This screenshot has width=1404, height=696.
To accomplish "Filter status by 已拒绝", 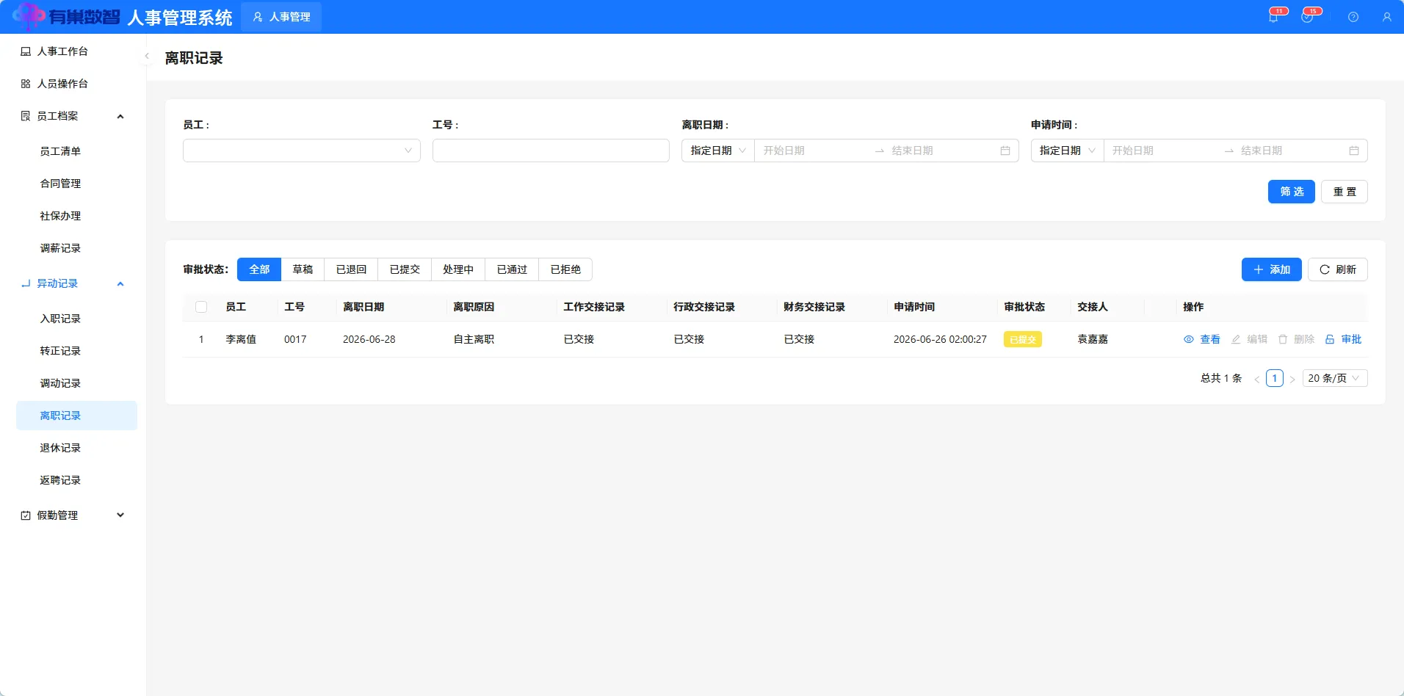I will coord(565,269).
